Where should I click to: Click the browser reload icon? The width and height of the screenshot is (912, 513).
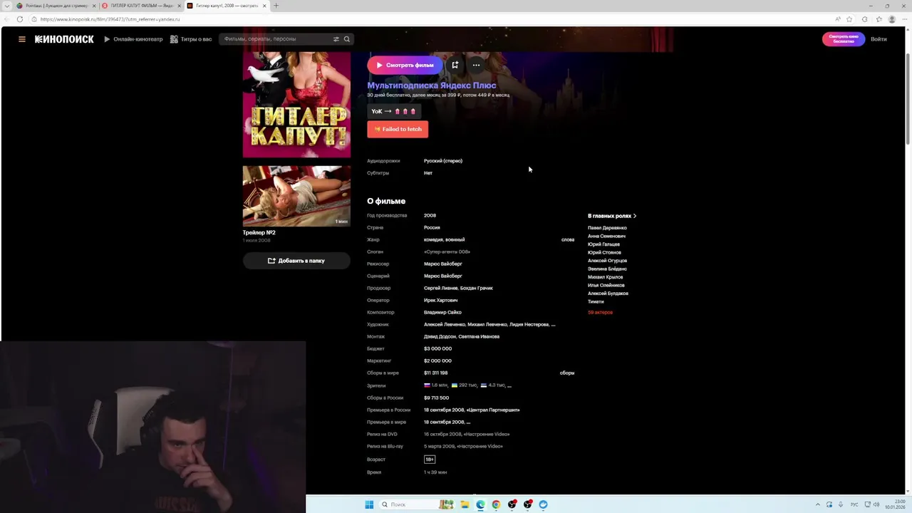click(19, 19)
